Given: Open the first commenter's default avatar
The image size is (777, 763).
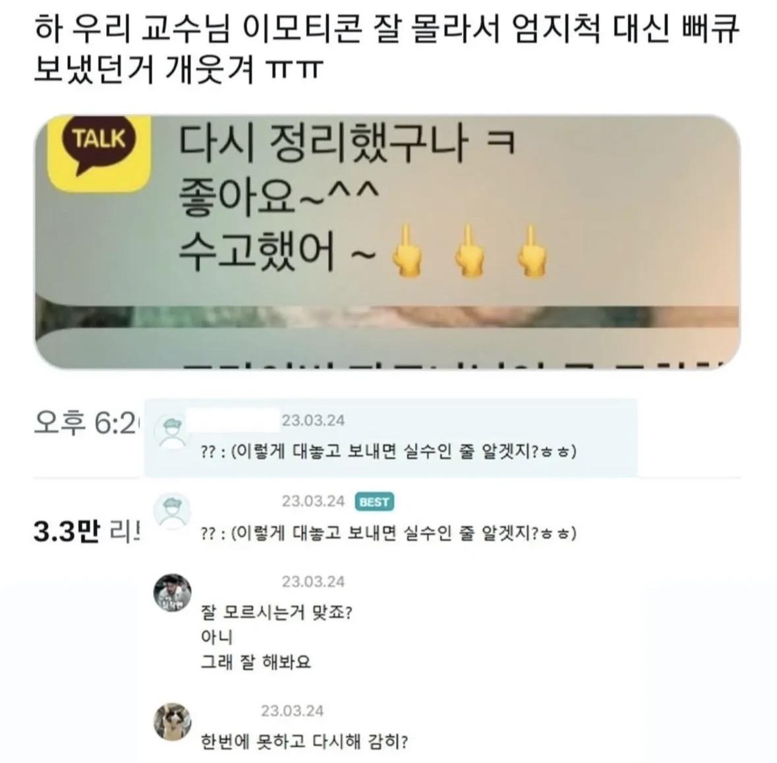Looking at the screenshot, I should (171, 432).
